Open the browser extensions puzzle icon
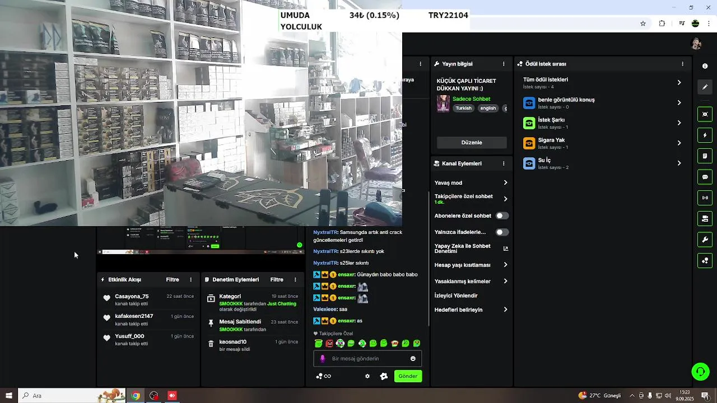 (x=662, y=24)
